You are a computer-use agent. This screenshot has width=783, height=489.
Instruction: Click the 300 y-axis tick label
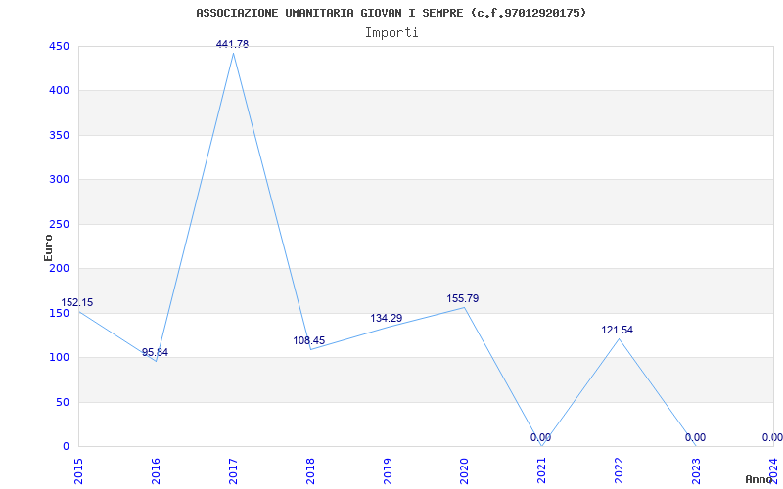click(59, 180)
